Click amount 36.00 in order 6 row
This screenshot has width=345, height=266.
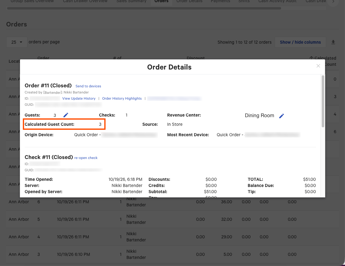coord(227,202)
